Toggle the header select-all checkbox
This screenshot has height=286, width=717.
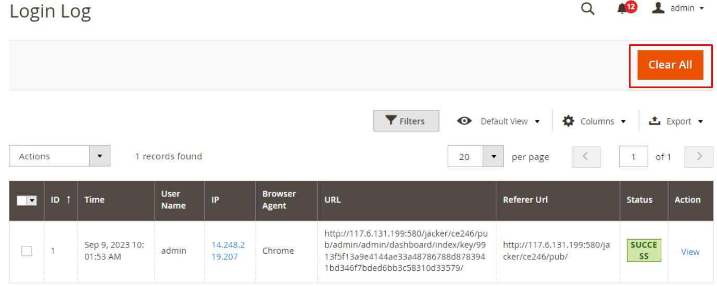click(x=22, y=201)
